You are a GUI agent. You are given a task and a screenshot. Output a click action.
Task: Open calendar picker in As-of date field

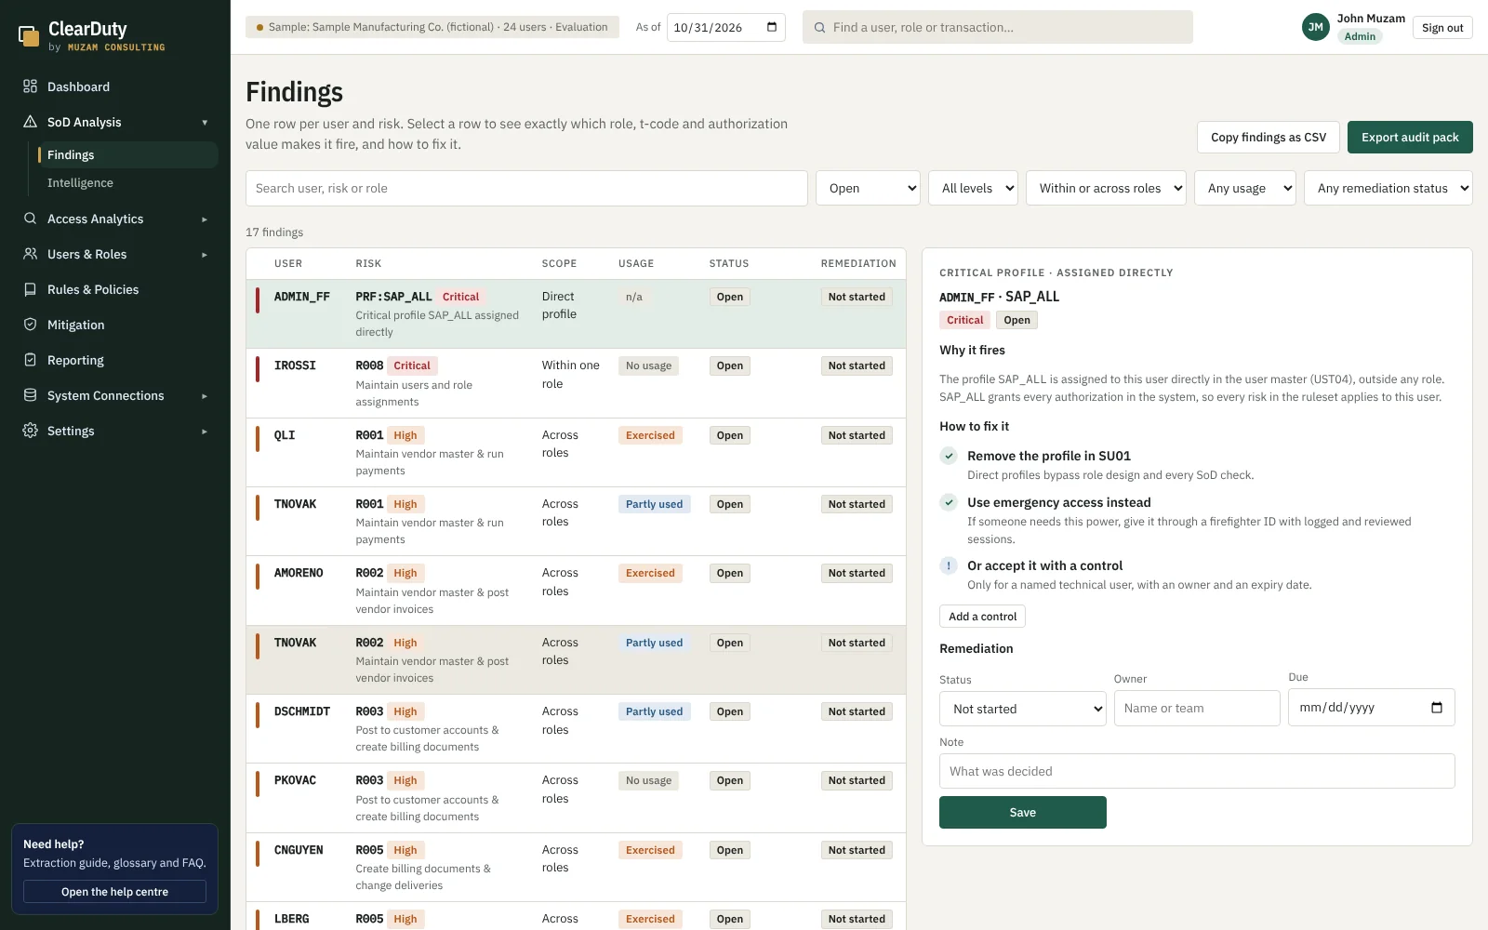coord(772,27)
